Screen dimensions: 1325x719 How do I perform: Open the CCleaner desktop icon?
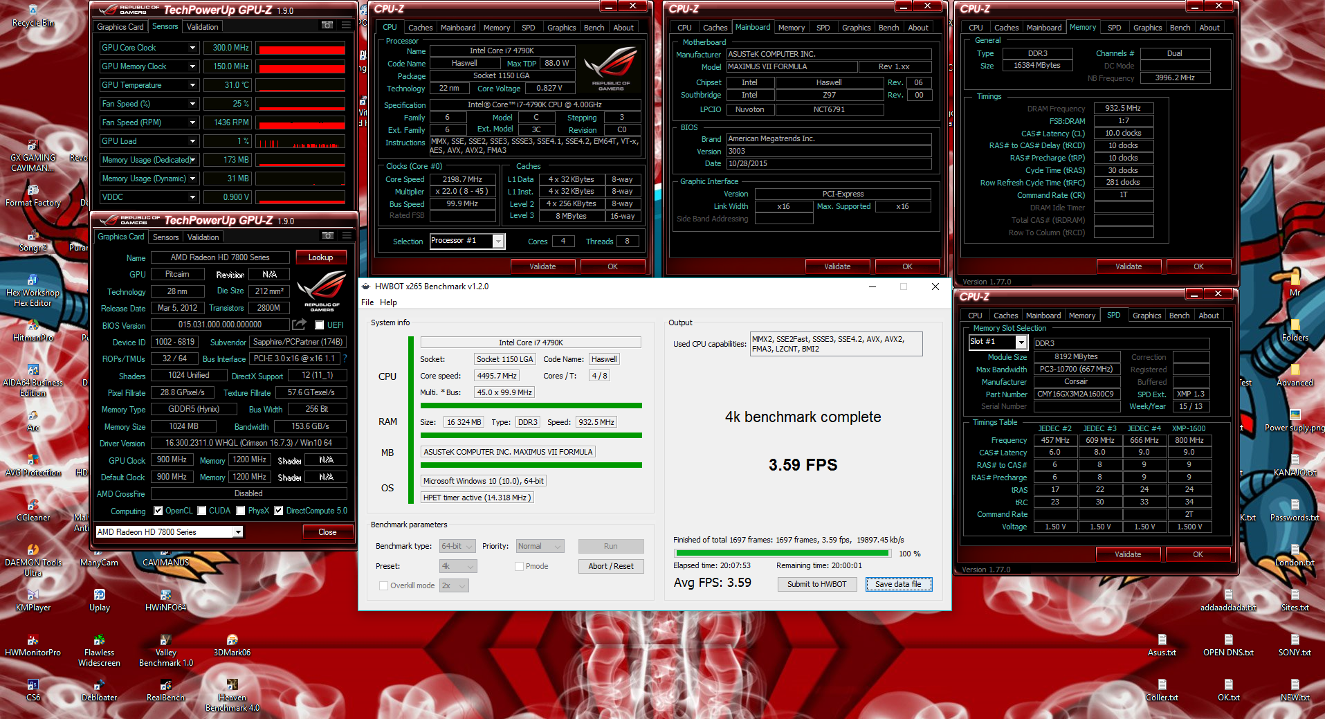coord(33,510)
